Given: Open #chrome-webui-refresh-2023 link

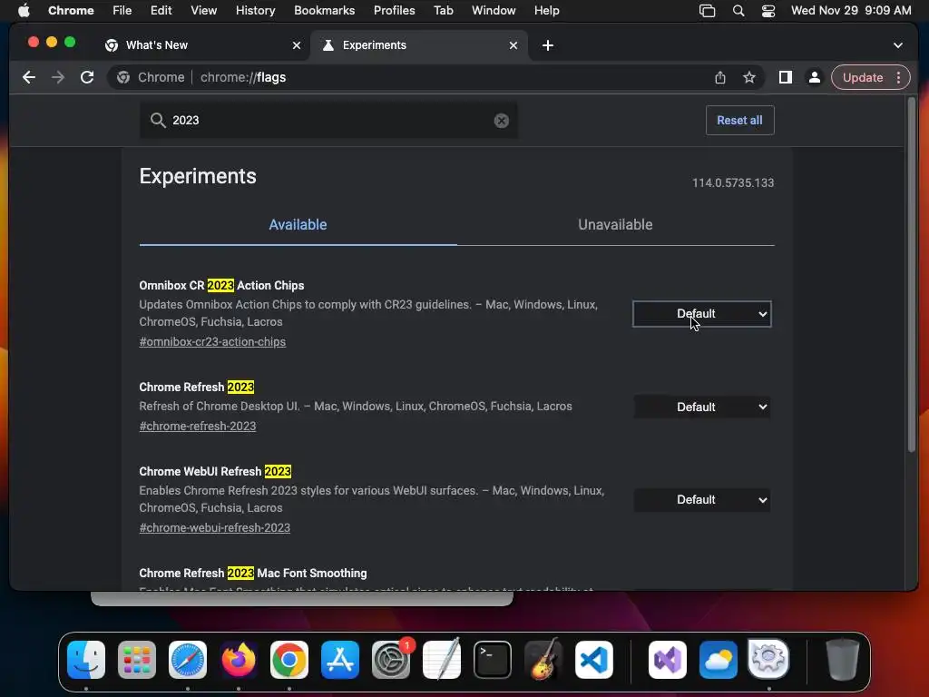Looking at the screenshot, I should pyautogui.click(x=214, y=528).
